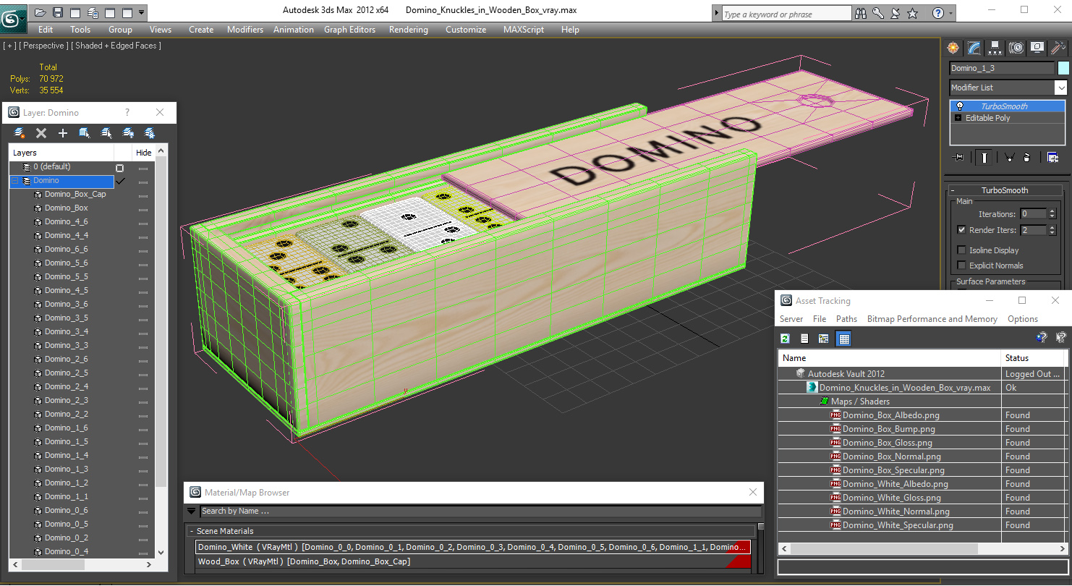1072x586 pixels.
Task: Click the layer dialog help question mark
Action: coord(127,112)
